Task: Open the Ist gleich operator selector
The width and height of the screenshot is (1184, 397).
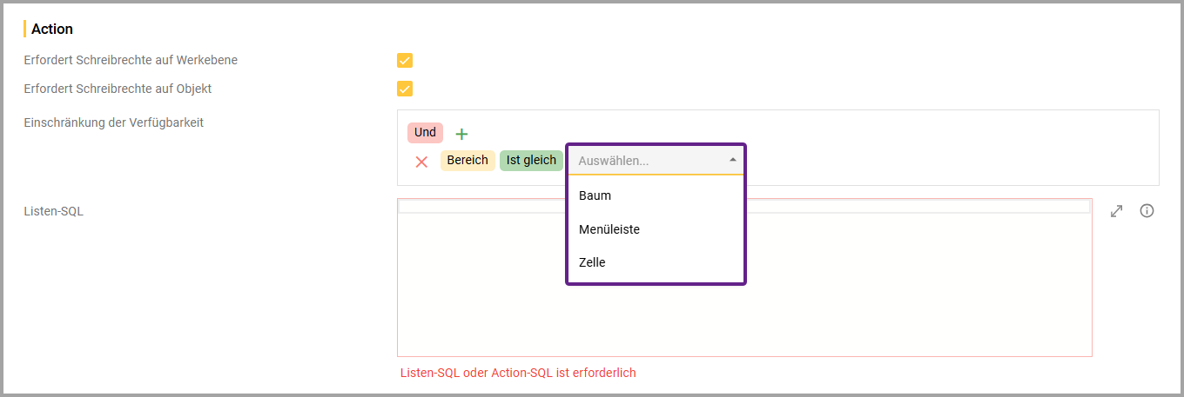Action: [531, 161]
